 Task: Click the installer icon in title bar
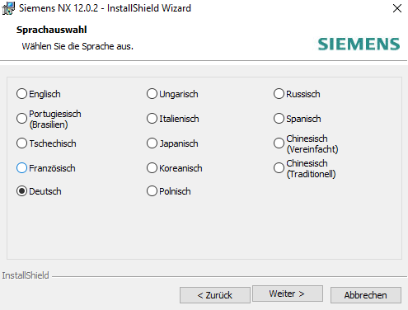(x=8, y=8)
